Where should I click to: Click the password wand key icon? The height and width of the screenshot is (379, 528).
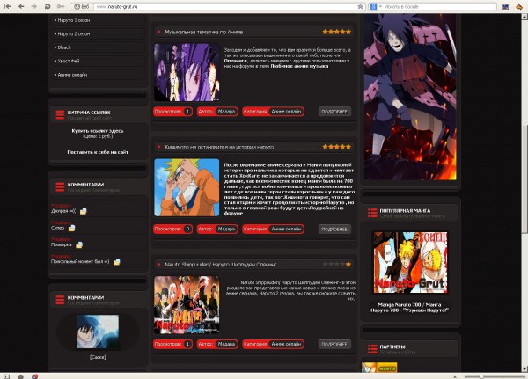tap(61, 6)
